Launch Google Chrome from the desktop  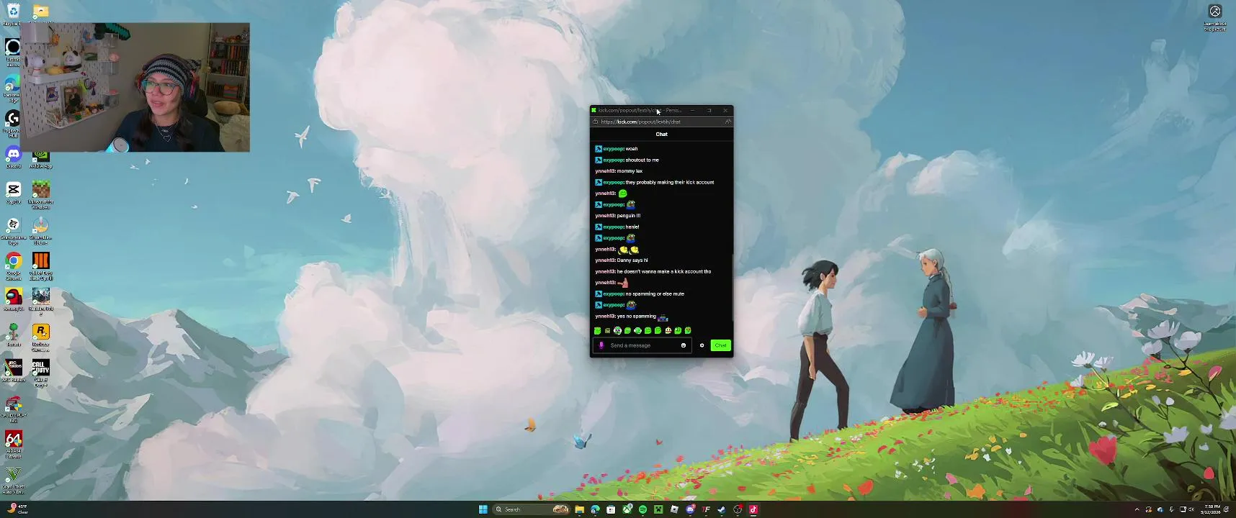point(13,265)
